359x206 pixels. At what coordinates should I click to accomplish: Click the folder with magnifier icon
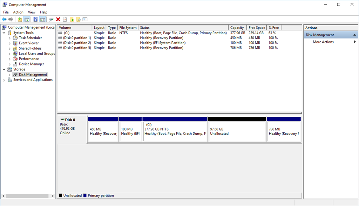(79, 20)
